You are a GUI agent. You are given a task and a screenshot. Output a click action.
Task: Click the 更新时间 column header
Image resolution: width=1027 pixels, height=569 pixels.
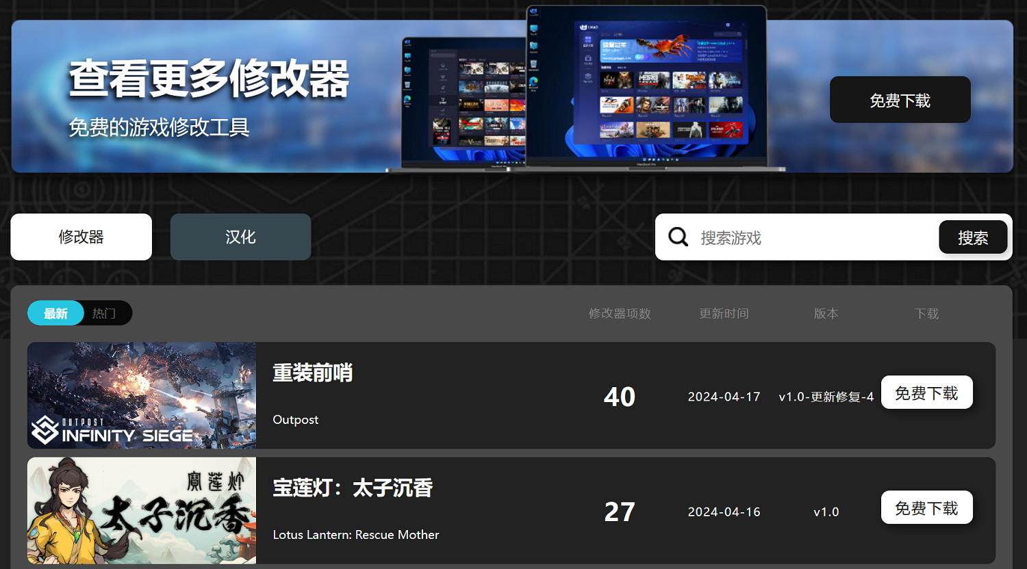tap(724, 313)
